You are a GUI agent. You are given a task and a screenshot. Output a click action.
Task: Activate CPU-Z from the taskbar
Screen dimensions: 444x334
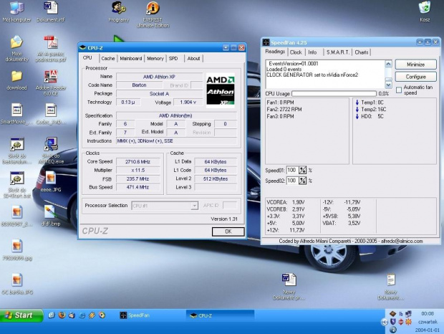pyautogui.click(x=220, y=315)
